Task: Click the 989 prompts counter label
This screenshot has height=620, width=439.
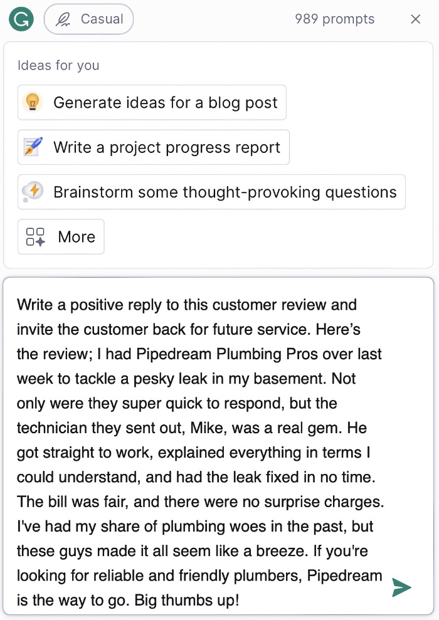Action: pyautogui.click(x=334, y=19)
